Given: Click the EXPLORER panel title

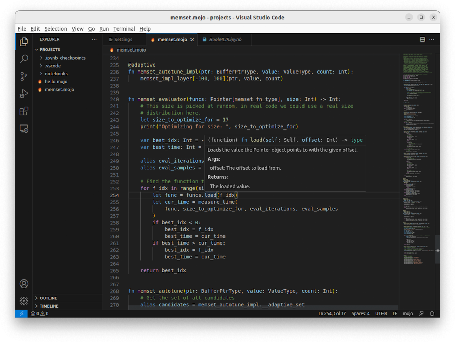Looking at the screenshot, I should [49, 39].
